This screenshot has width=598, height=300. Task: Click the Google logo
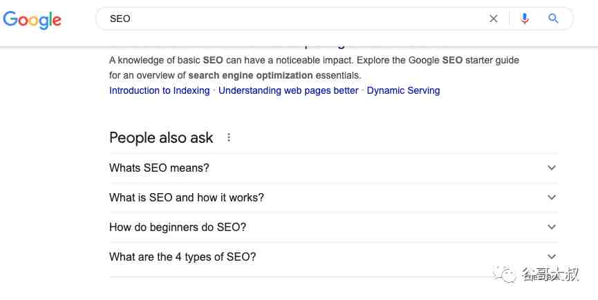(x=32, y=19)
